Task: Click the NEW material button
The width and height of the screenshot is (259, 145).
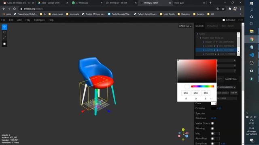Action: (x=234, y=93)
